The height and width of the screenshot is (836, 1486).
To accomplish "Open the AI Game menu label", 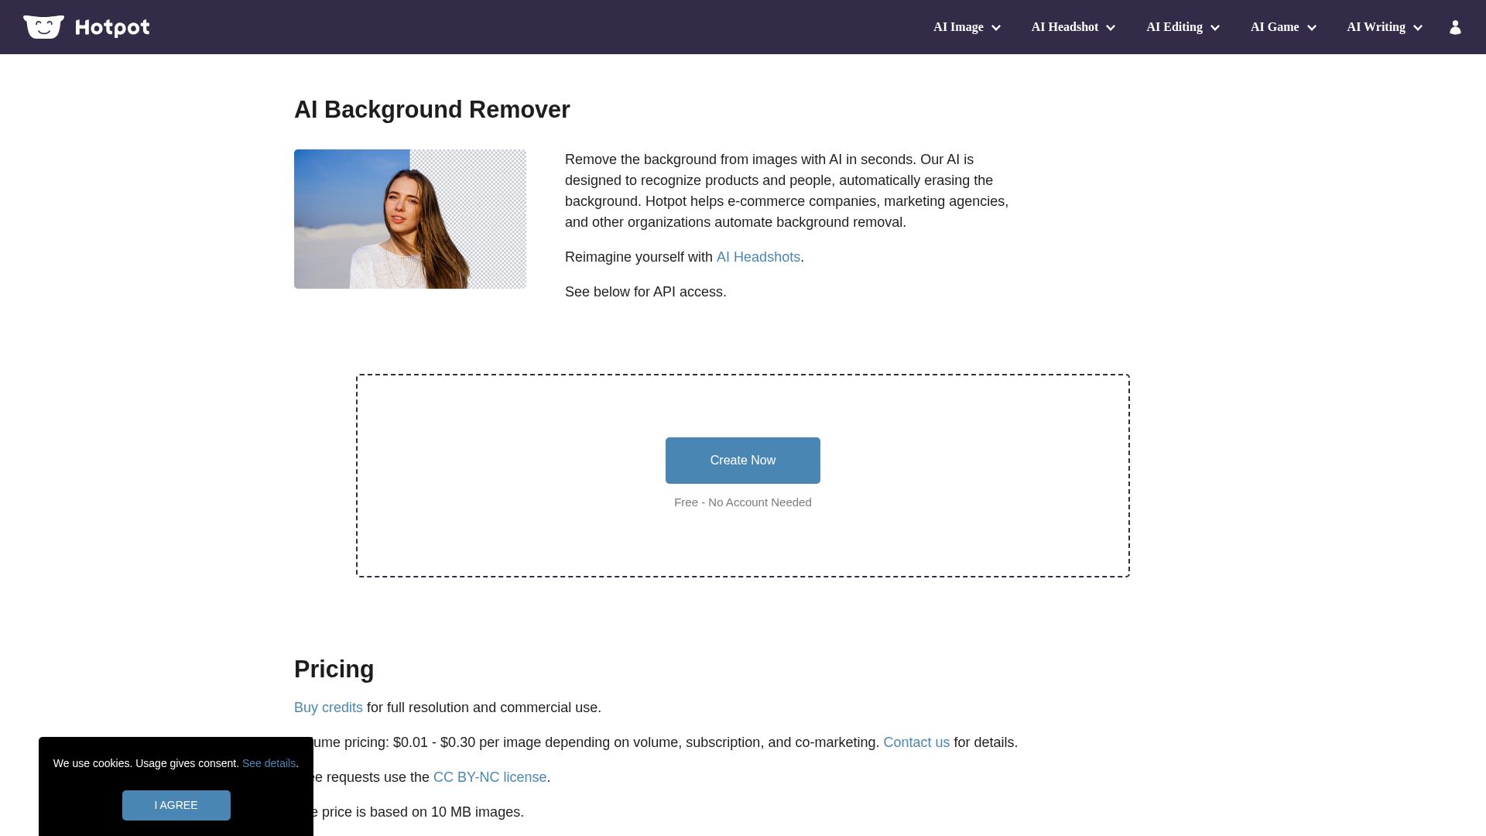I will (x=1274, y=27).
